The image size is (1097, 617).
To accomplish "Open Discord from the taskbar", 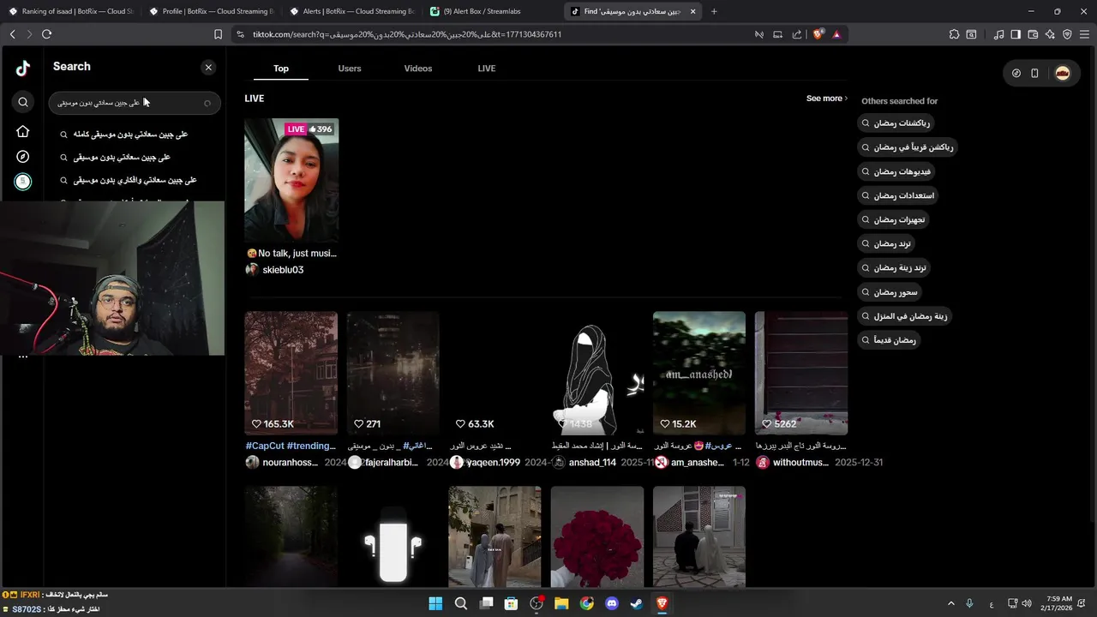I will [612, 603].
